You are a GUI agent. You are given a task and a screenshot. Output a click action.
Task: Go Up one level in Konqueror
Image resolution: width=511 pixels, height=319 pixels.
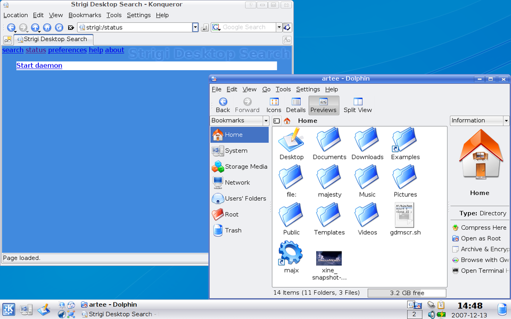point(35,27)
